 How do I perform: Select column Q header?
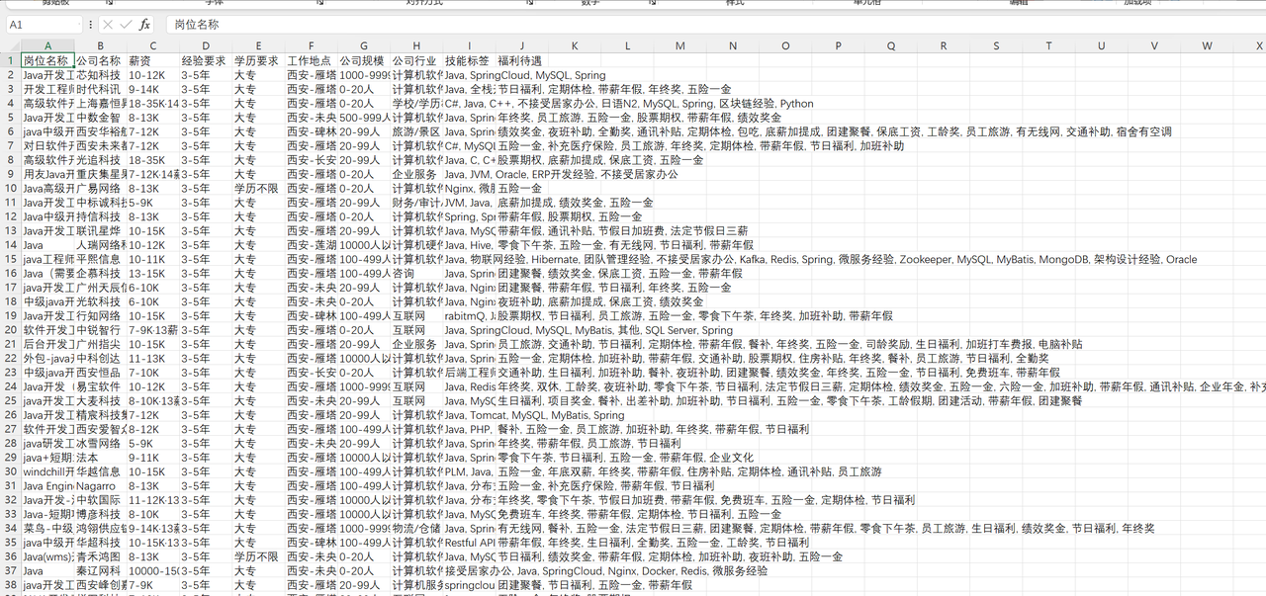point(891,45)
